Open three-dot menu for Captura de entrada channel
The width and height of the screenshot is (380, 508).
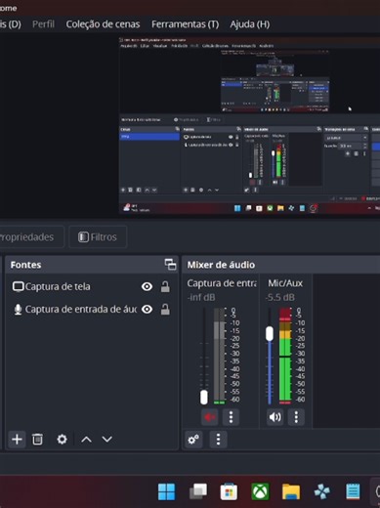(x=231, y=417)
